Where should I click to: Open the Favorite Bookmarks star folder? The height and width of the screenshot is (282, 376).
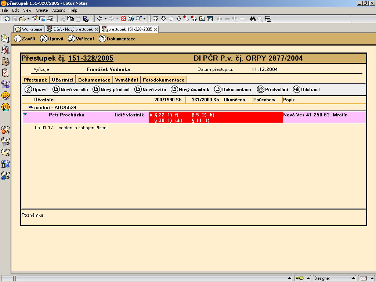(x=5, y=130)
